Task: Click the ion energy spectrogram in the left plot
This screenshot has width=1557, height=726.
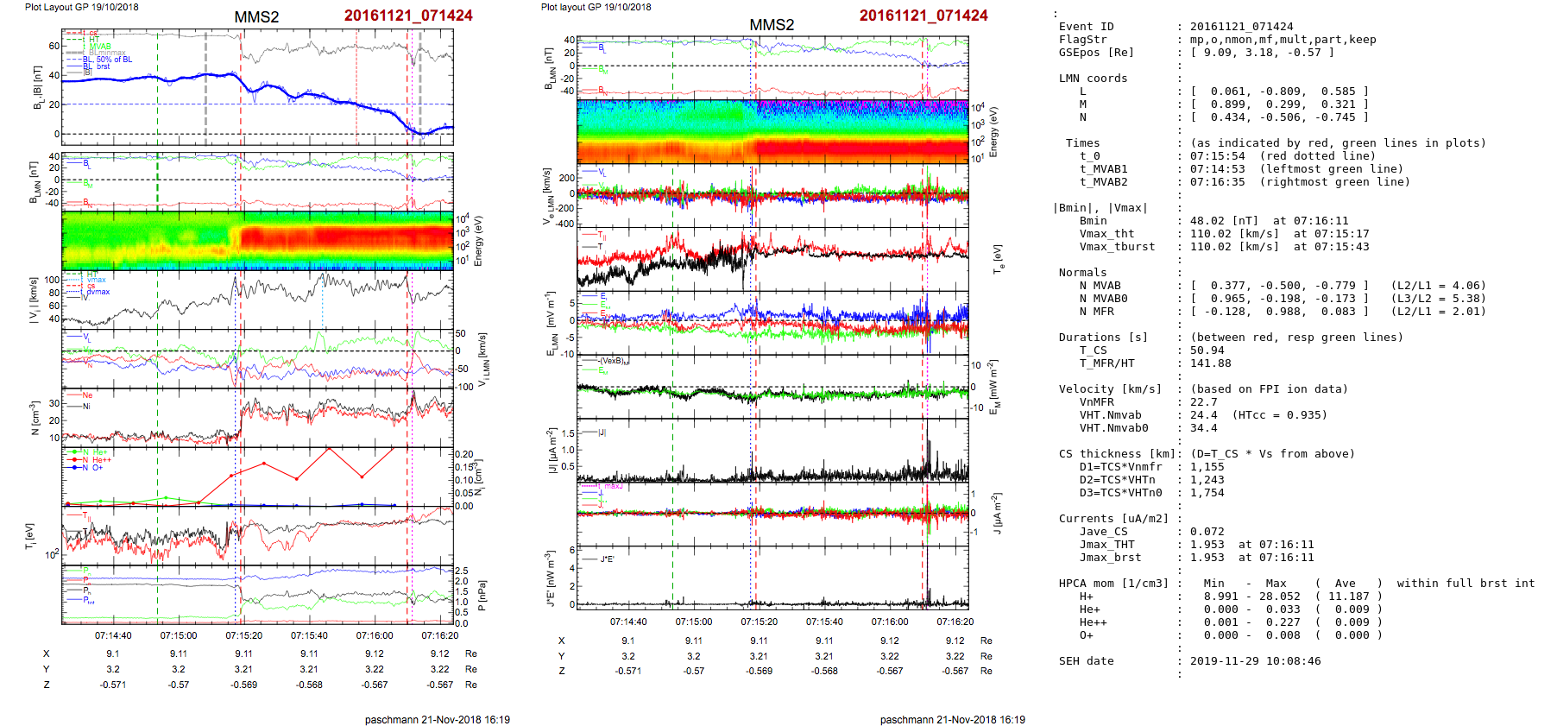Action: [x=257, y=240]
